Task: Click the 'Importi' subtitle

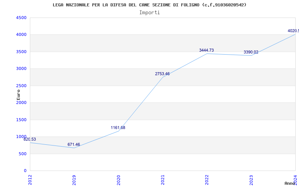Action: point(149,13)
